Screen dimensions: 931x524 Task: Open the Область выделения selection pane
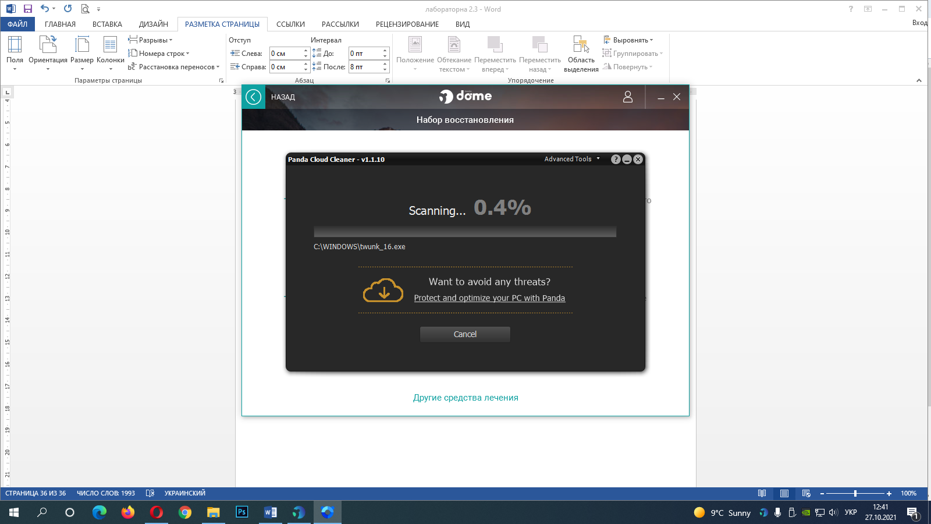(x=581, y=54)
